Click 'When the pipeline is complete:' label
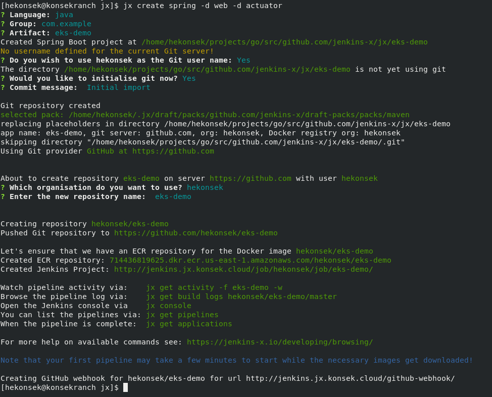The height and width of the screenshot is (397, 492). click(x=69, y=324)
